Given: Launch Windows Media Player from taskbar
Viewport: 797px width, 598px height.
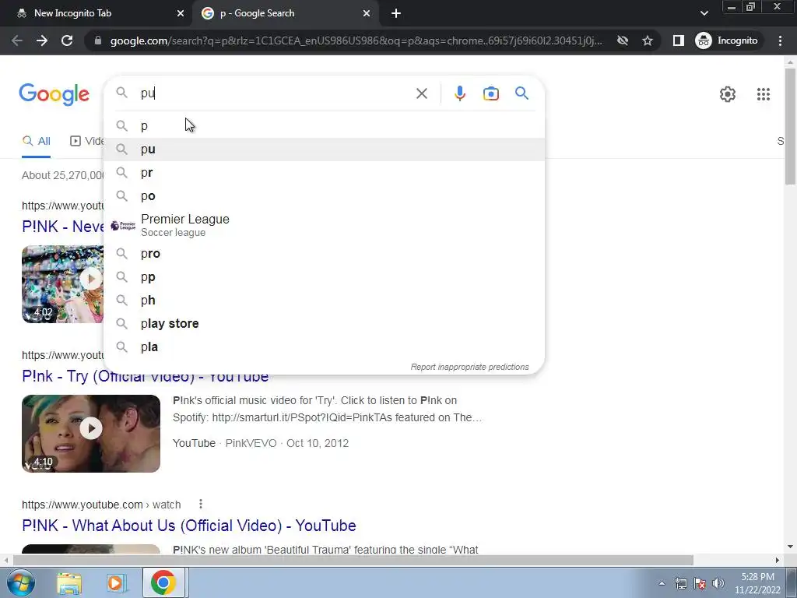Looking at the screenshot, I should pyautogui.click(x=116, y=583).
